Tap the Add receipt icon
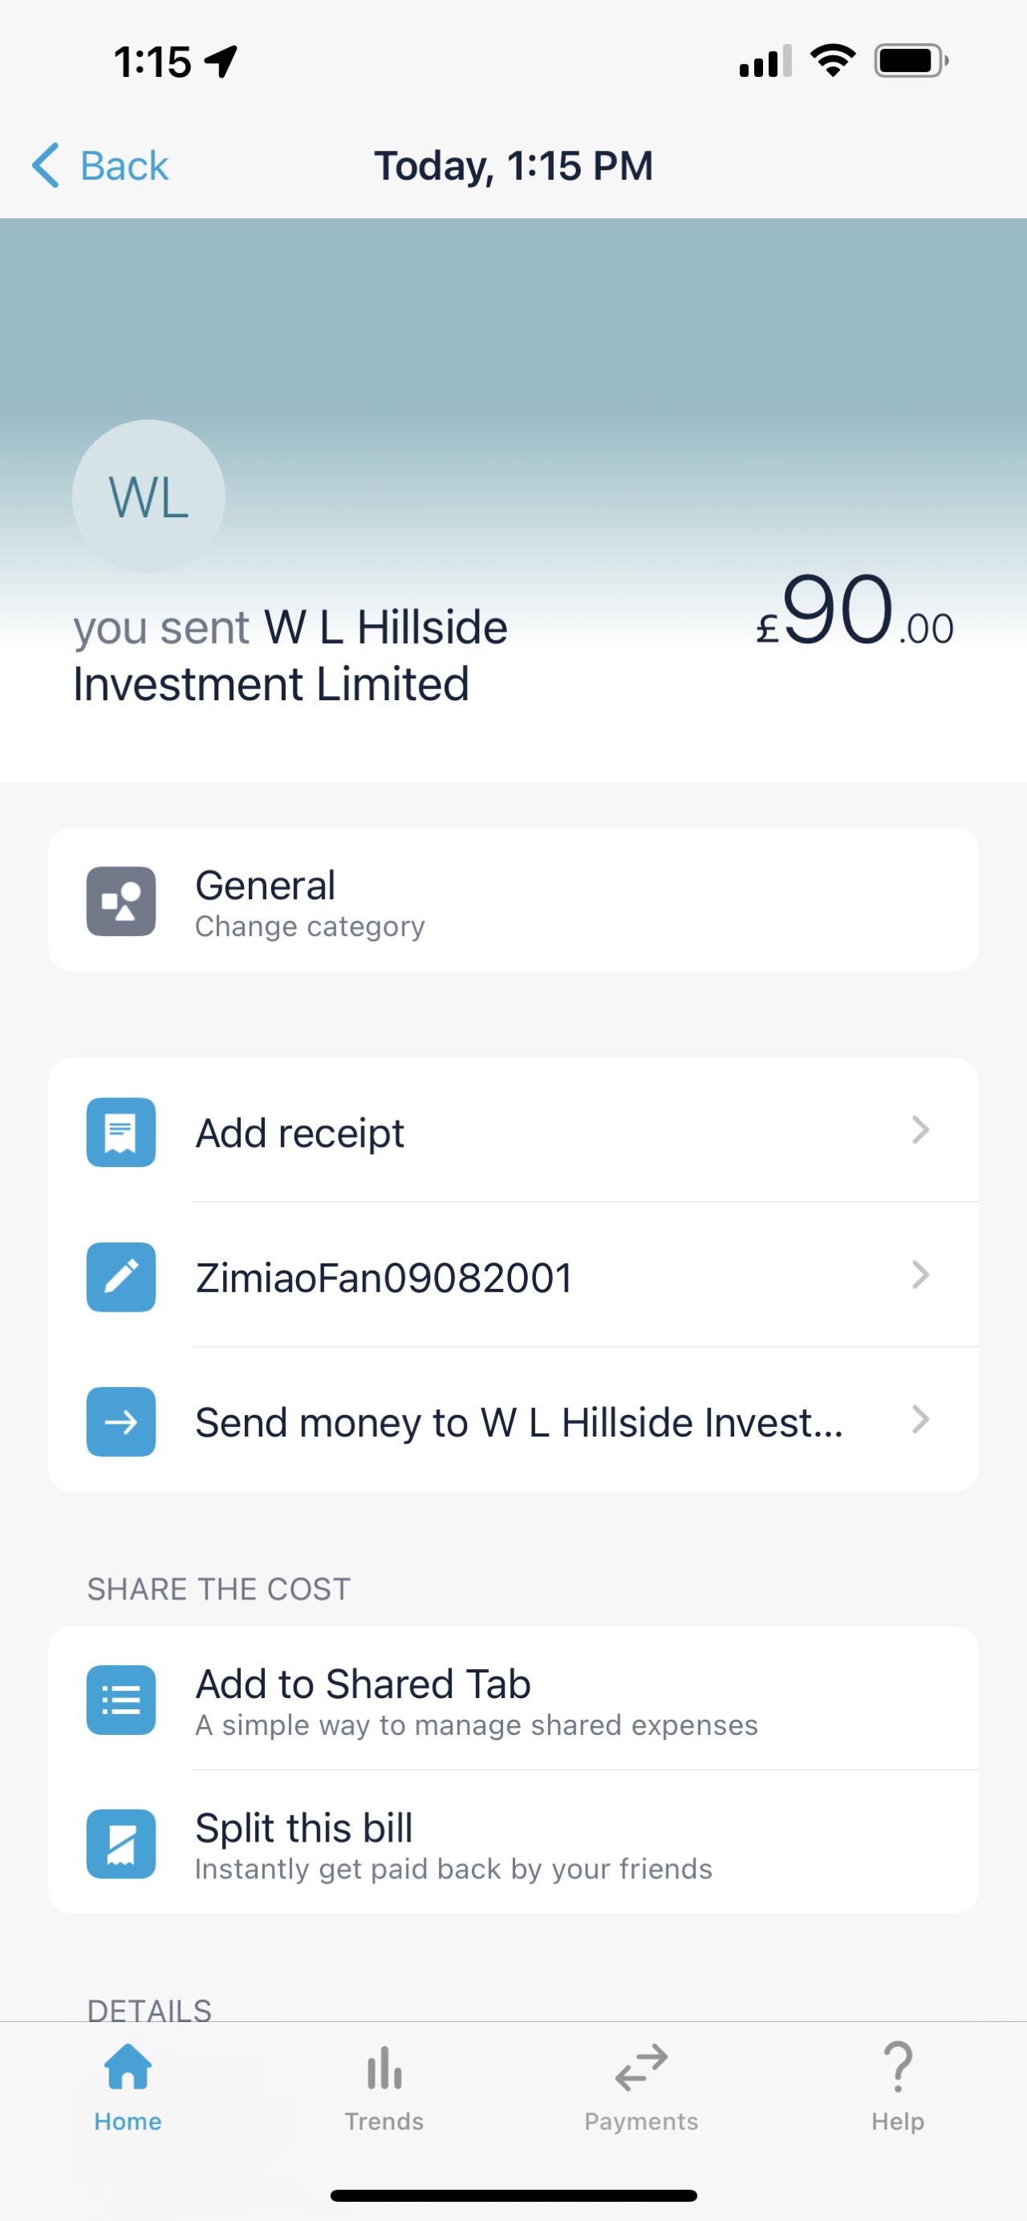 (120, 1132)
